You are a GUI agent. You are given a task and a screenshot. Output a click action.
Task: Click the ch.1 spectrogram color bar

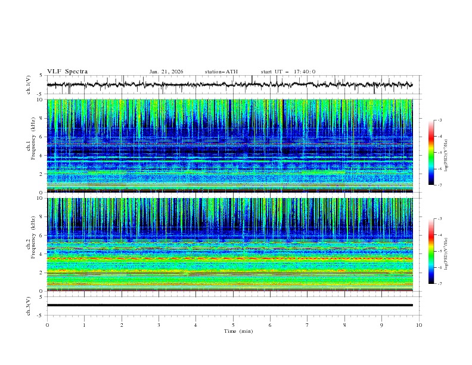click(431, 153)
